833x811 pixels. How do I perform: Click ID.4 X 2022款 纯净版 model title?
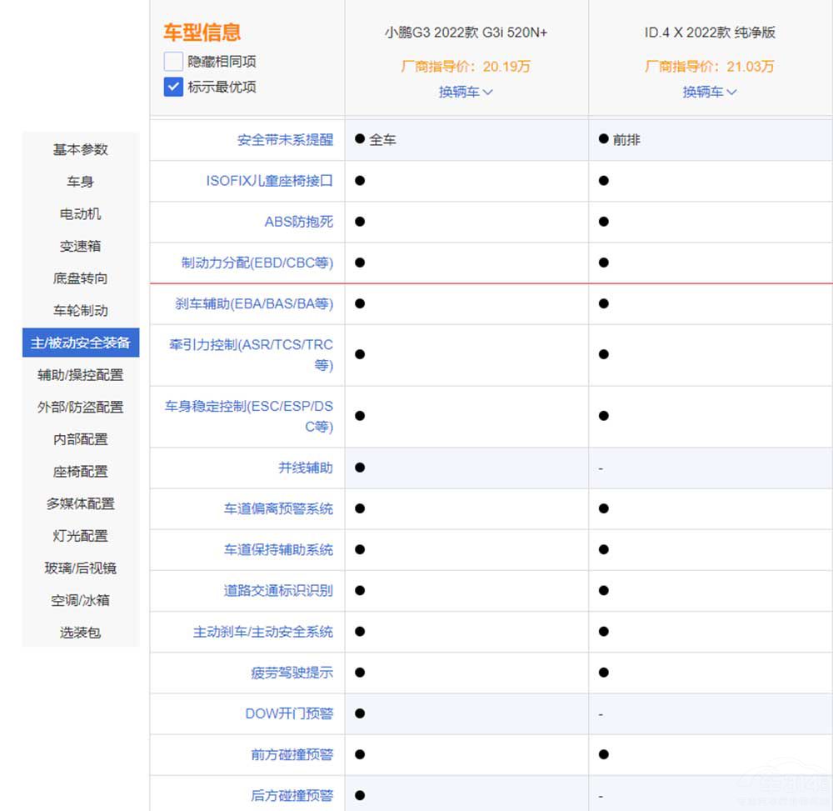tap(710, 33)
